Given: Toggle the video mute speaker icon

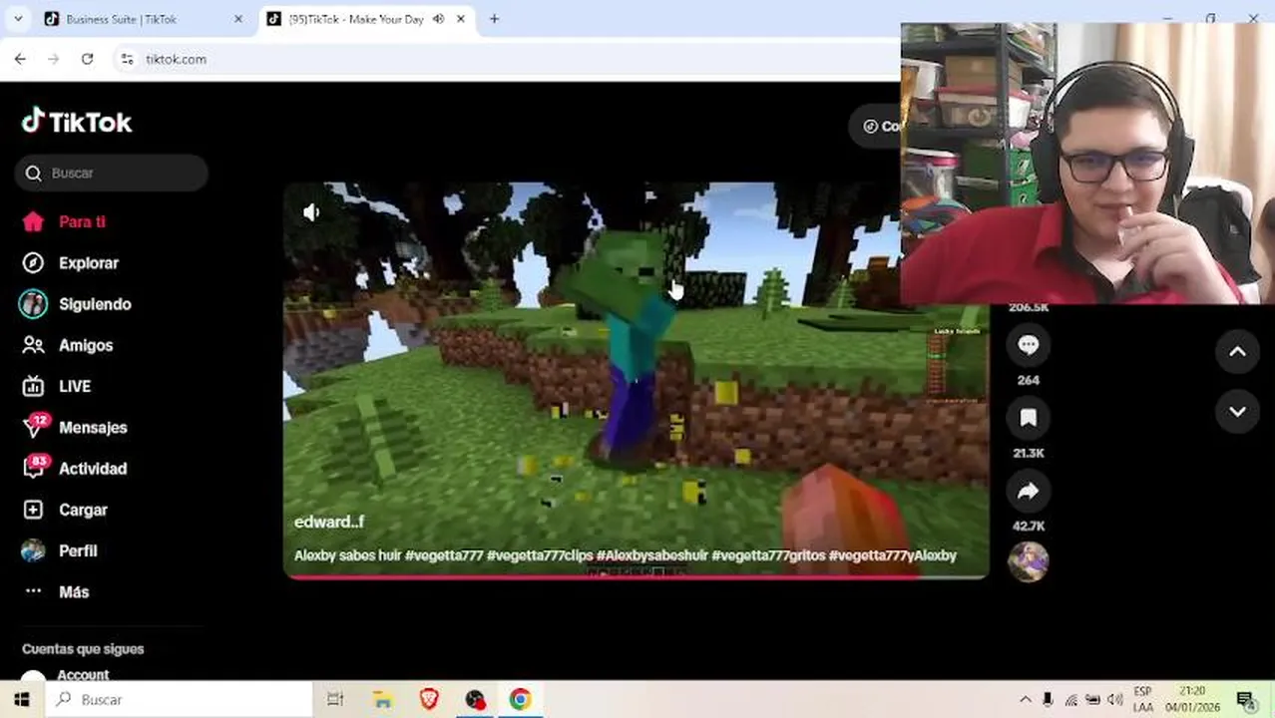Looking at the screenshot, I should (311, 212).
